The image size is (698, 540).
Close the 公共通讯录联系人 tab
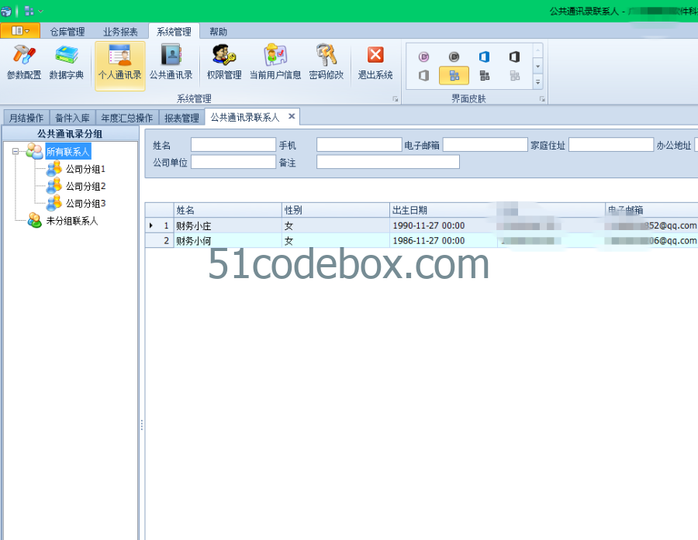292,116
